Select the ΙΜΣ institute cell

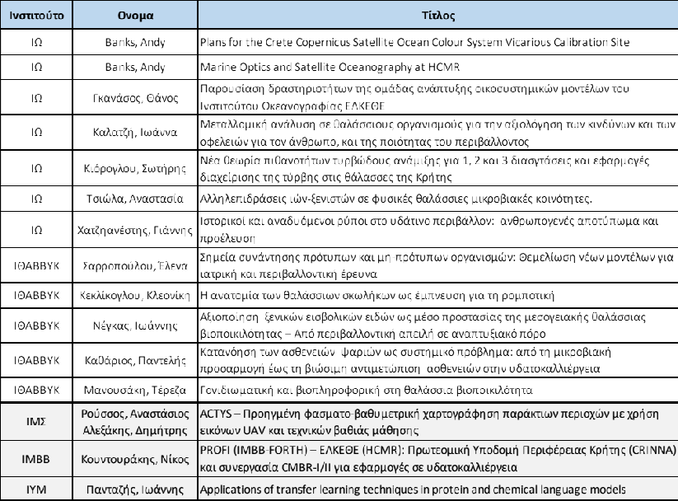(36, 420)
